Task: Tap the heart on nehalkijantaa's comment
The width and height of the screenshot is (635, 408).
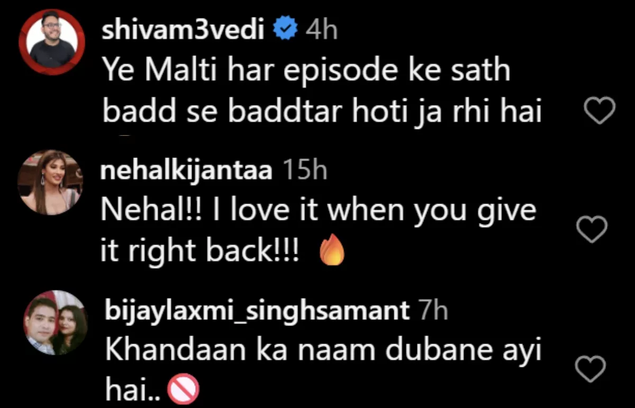Action: 591,229
